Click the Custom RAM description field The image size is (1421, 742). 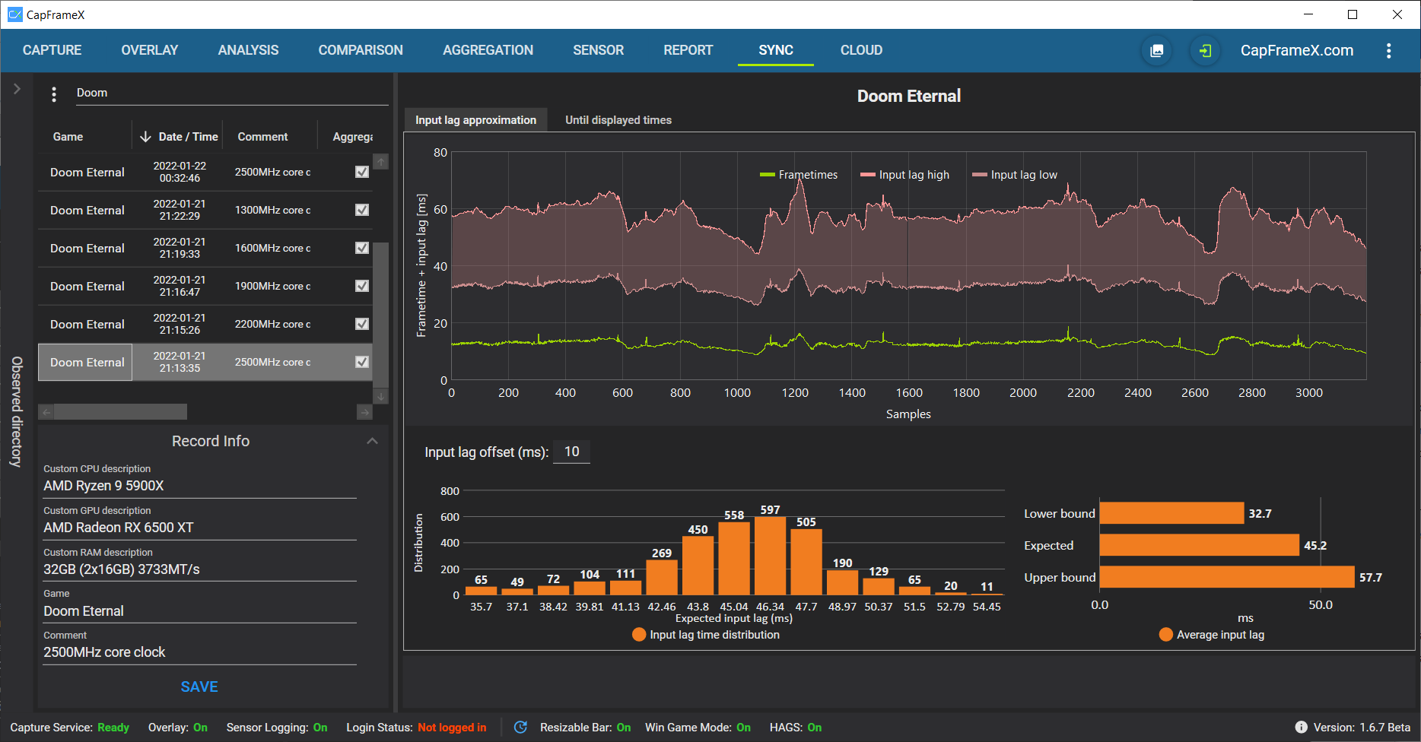(199, 569)
